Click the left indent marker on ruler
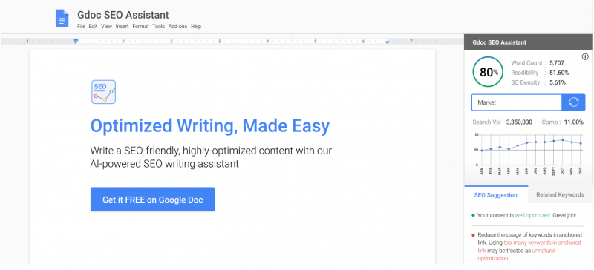The image size is (594, 270). tap(76, 41)
